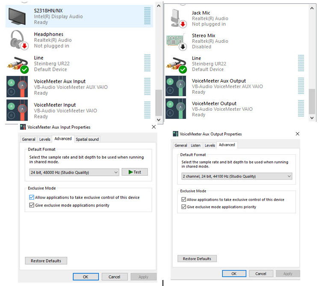Select the "Intel(R) Display Audio" text
The height and width of the screenshot is (286, 319).
point(59,17)
